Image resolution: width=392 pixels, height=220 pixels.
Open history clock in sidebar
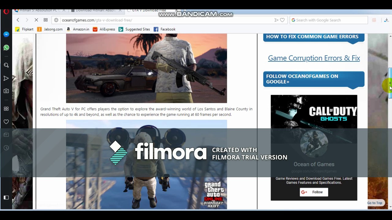(6, 148)
